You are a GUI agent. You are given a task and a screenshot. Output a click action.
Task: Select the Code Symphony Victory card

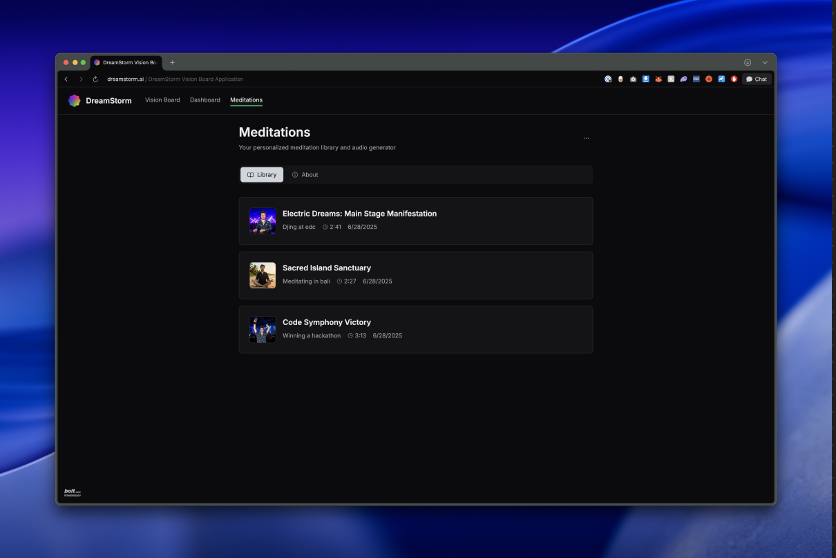416,330
